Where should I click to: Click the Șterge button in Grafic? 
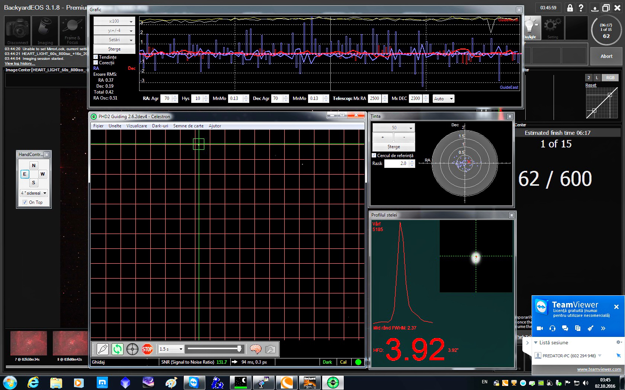(x=114, y=49)
